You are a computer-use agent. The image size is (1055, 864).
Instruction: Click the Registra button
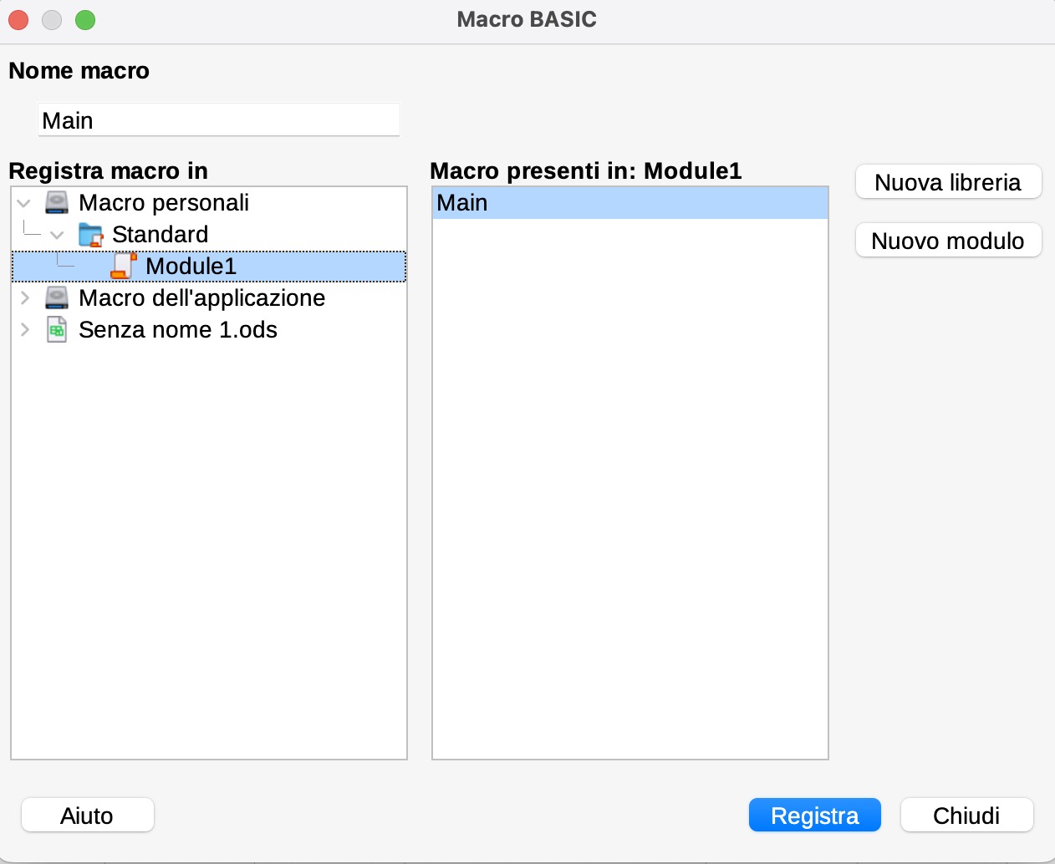click(814, 816)
